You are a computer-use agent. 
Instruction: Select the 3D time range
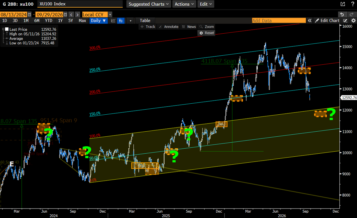15,21
